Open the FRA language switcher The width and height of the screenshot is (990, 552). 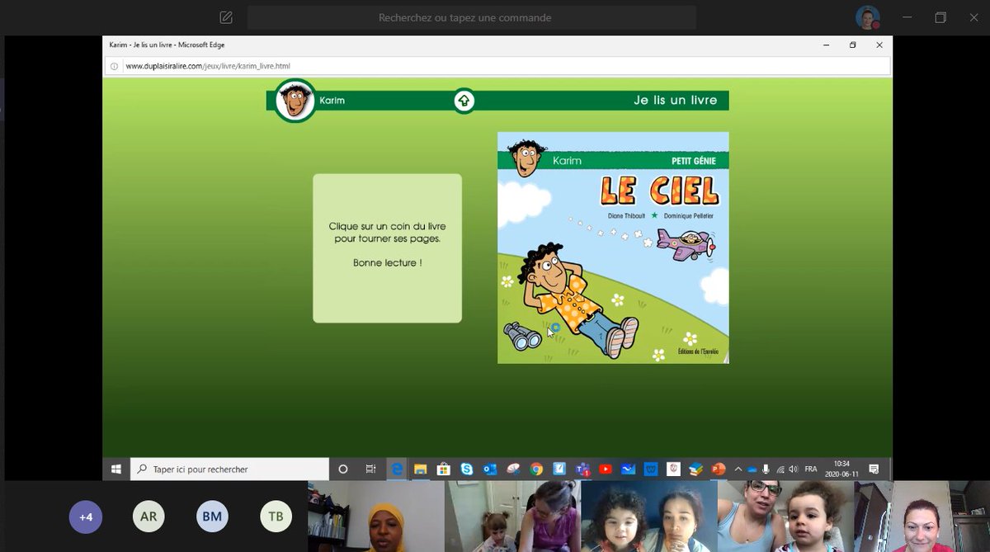pos(810,469)
